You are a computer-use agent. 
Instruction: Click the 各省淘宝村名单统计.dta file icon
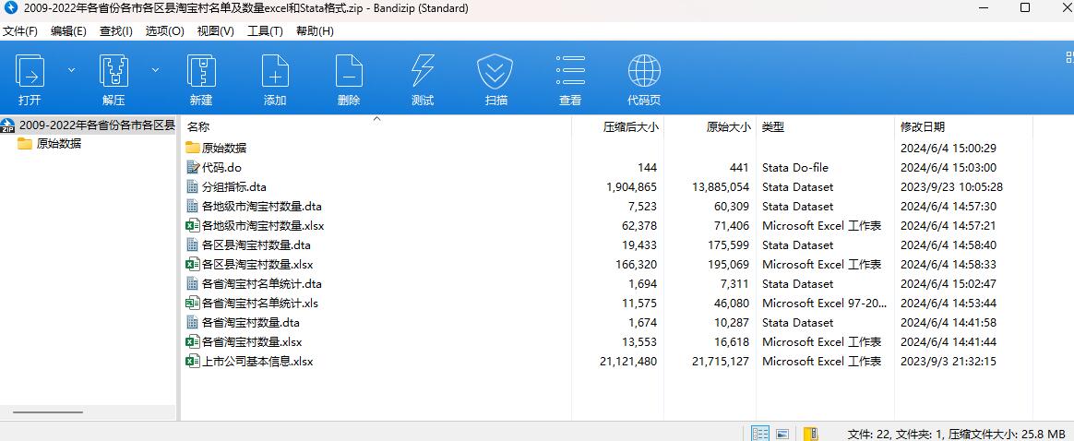pyautogui.click(x=193, y=283)
